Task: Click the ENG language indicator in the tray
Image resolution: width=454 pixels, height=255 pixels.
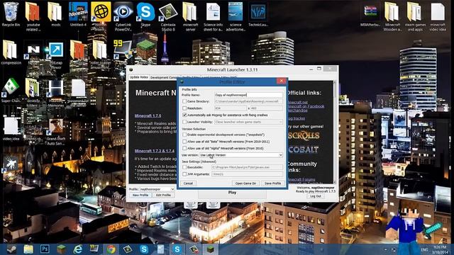Action: [424, 249]
